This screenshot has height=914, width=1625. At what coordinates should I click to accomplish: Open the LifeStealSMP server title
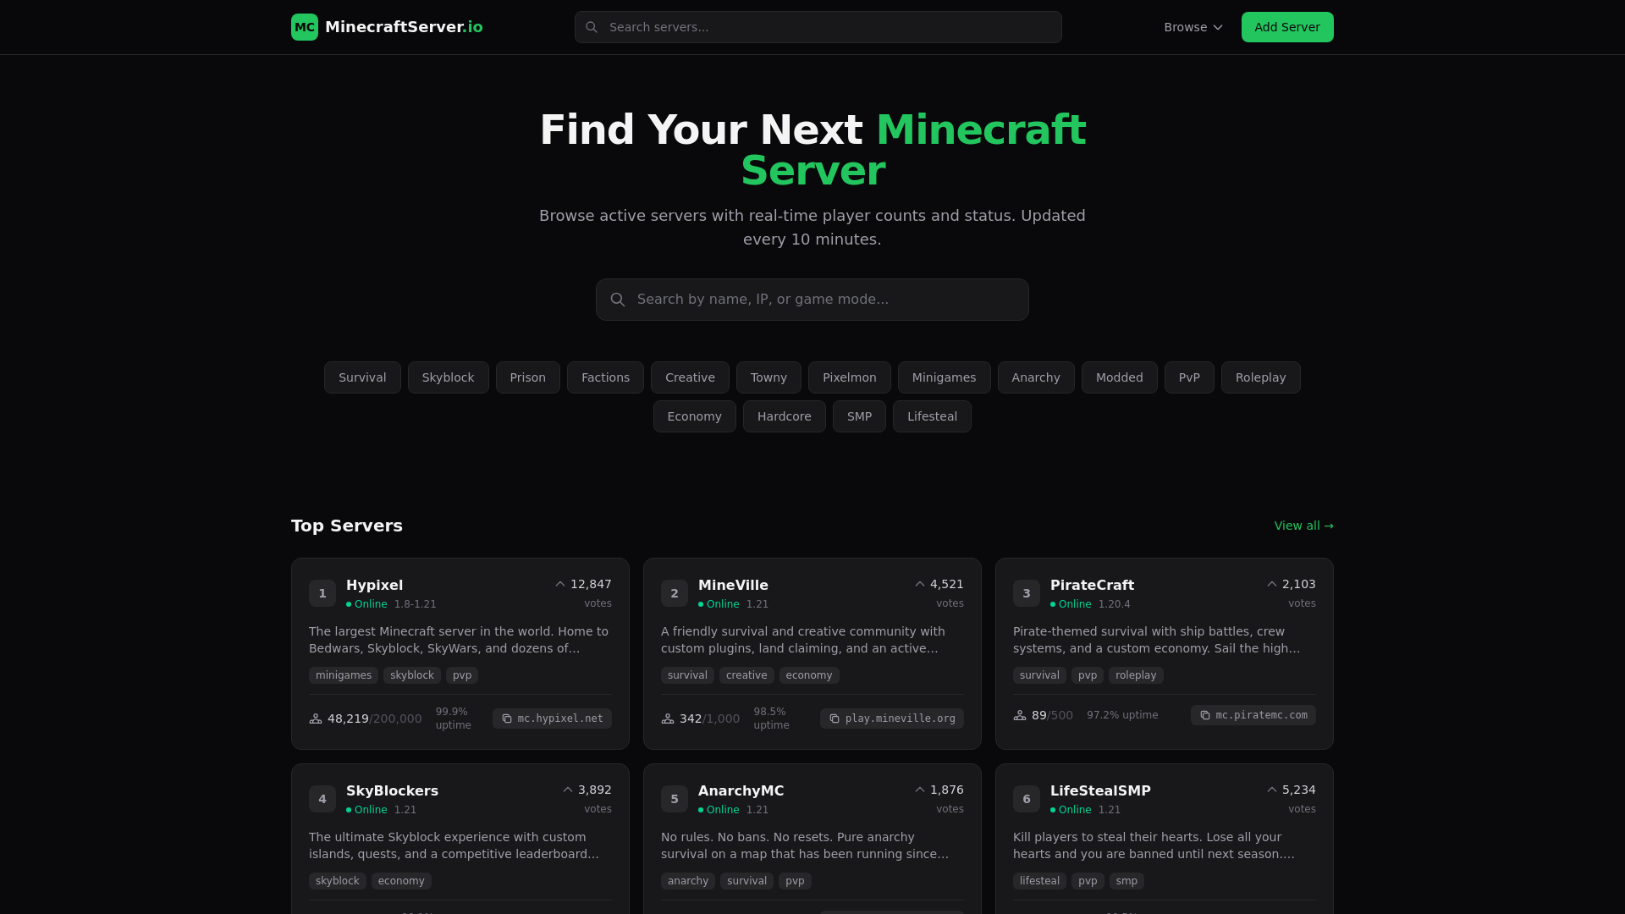point(1100,790)
